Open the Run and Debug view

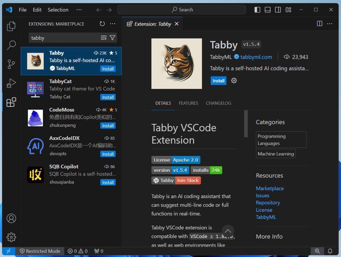click(11, 83)
